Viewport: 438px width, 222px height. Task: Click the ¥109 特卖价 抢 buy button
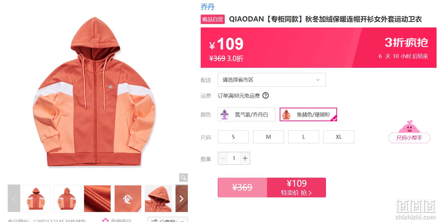[x=296, y=187]
